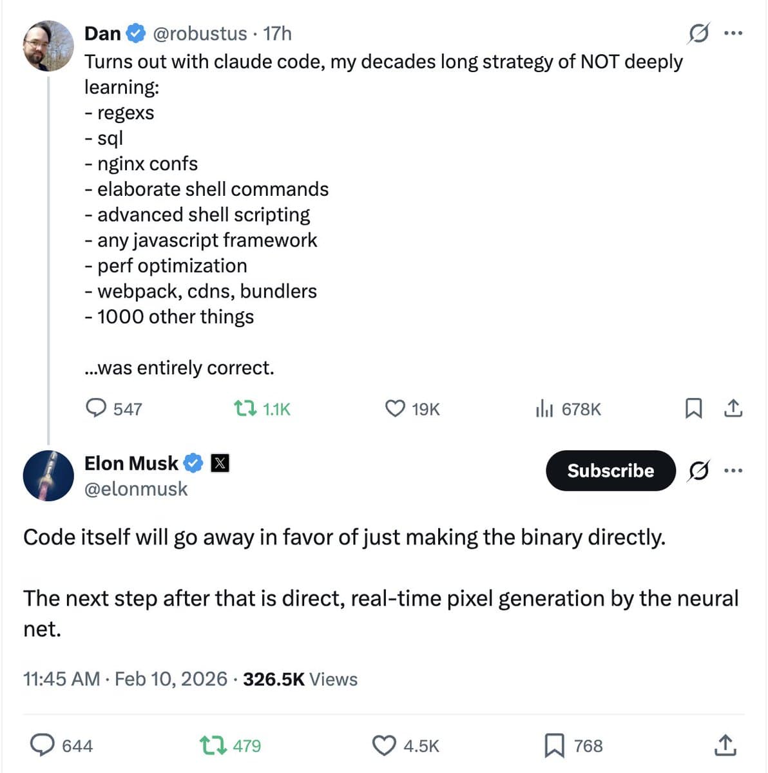Expand more options on Elon Musk's tweet
Image resolution: width=768 pixels, height=773 pixels.
point(733,471)
